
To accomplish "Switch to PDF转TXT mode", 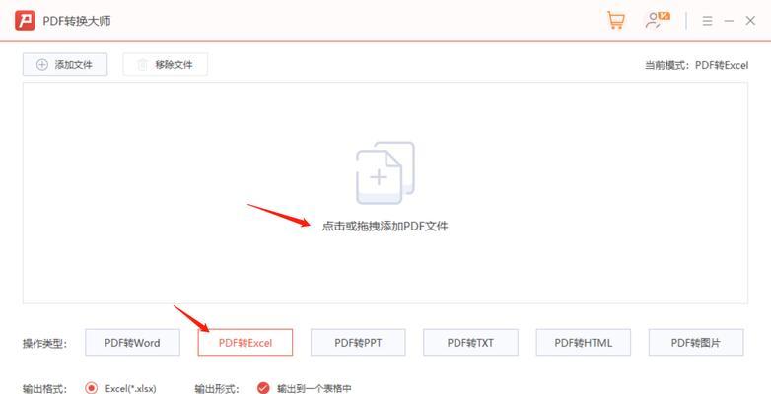I will click(470, 343).
